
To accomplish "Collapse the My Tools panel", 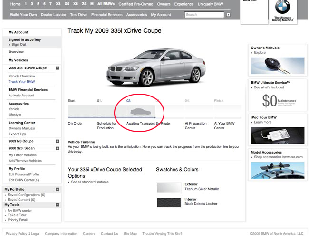I will [x=58, y=205].
